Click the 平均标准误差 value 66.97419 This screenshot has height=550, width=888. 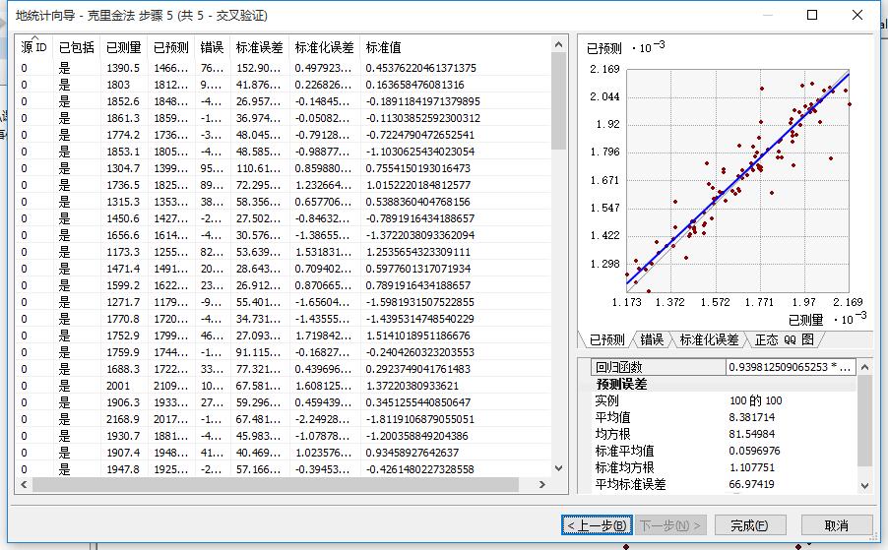point(751,484)
